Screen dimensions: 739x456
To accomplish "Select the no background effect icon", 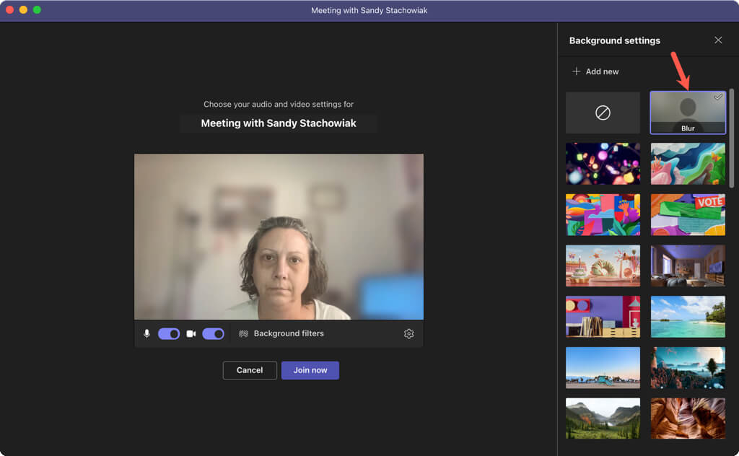I will (x=603, y=113).
